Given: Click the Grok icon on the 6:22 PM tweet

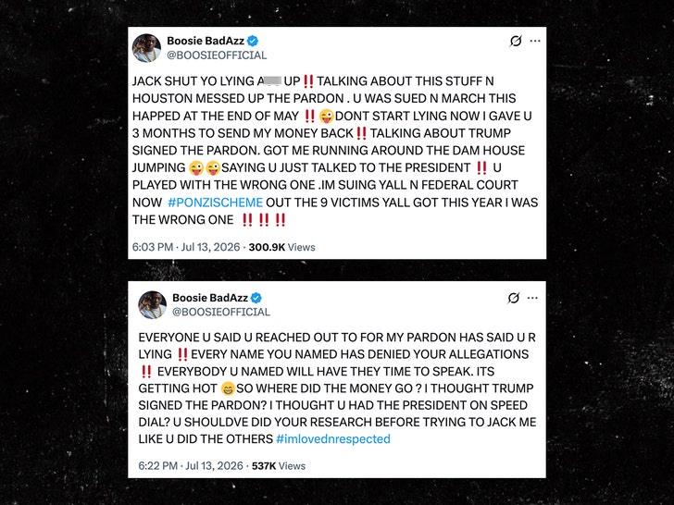Looking at the screenshot, I should click(513, 298).
